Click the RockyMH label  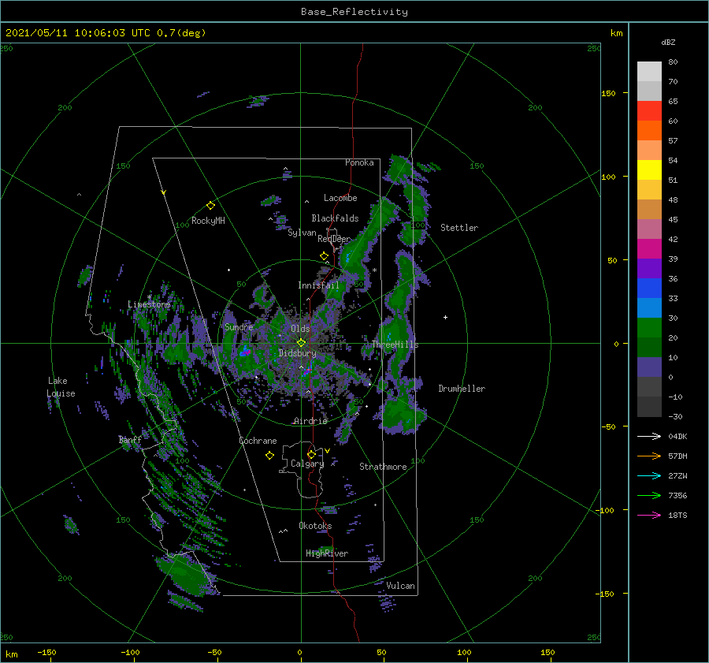point(208,221)
